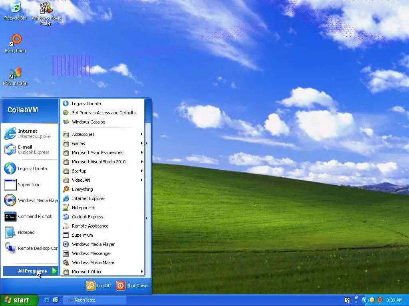Launch Windows Messenger

click(x=103, y=253)
